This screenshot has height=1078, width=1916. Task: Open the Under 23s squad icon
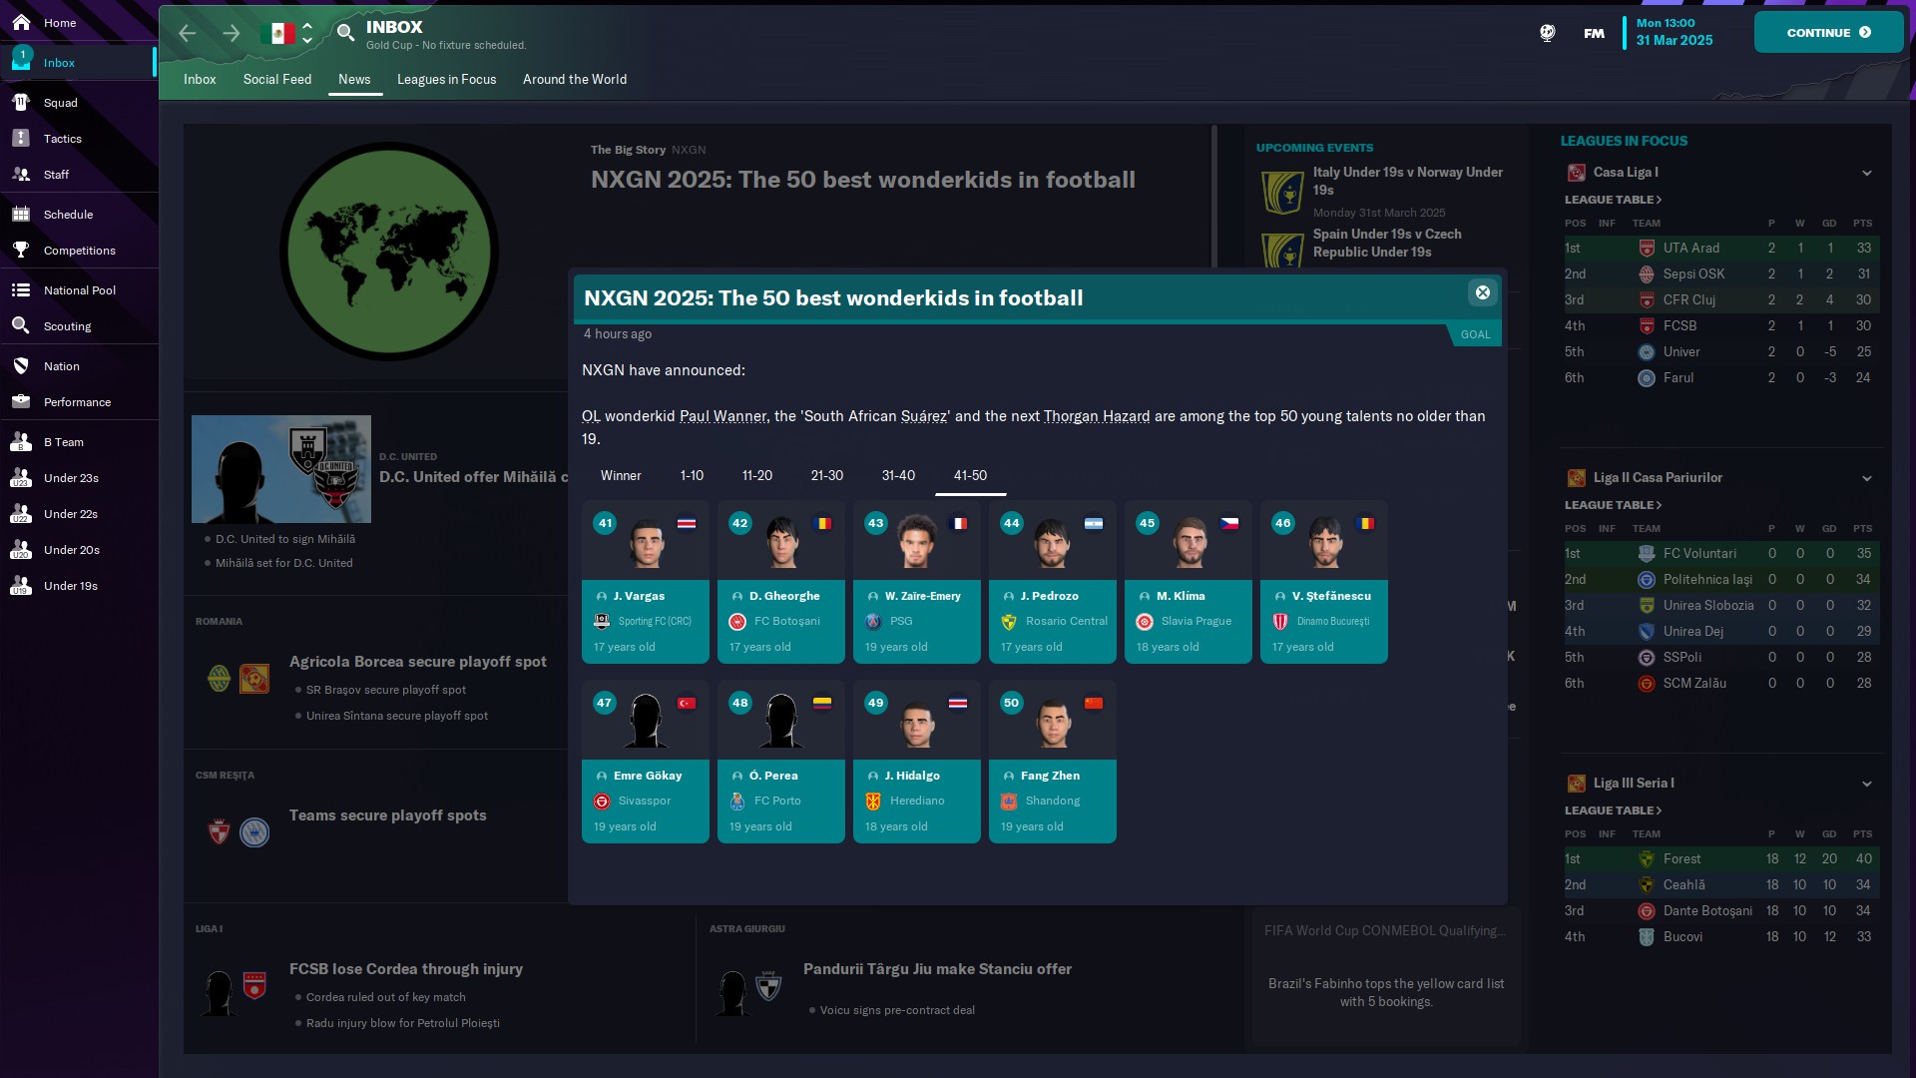(21, 477)
